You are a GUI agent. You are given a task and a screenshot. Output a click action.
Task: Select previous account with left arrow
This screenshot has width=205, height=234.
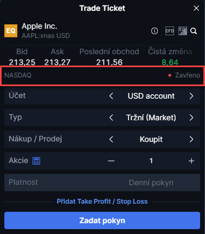coord(111,96)
